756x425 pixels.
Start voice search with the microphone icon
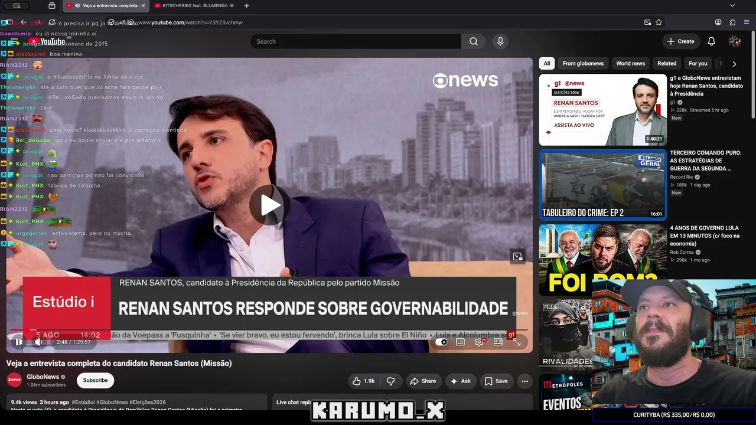pos(500,41)
